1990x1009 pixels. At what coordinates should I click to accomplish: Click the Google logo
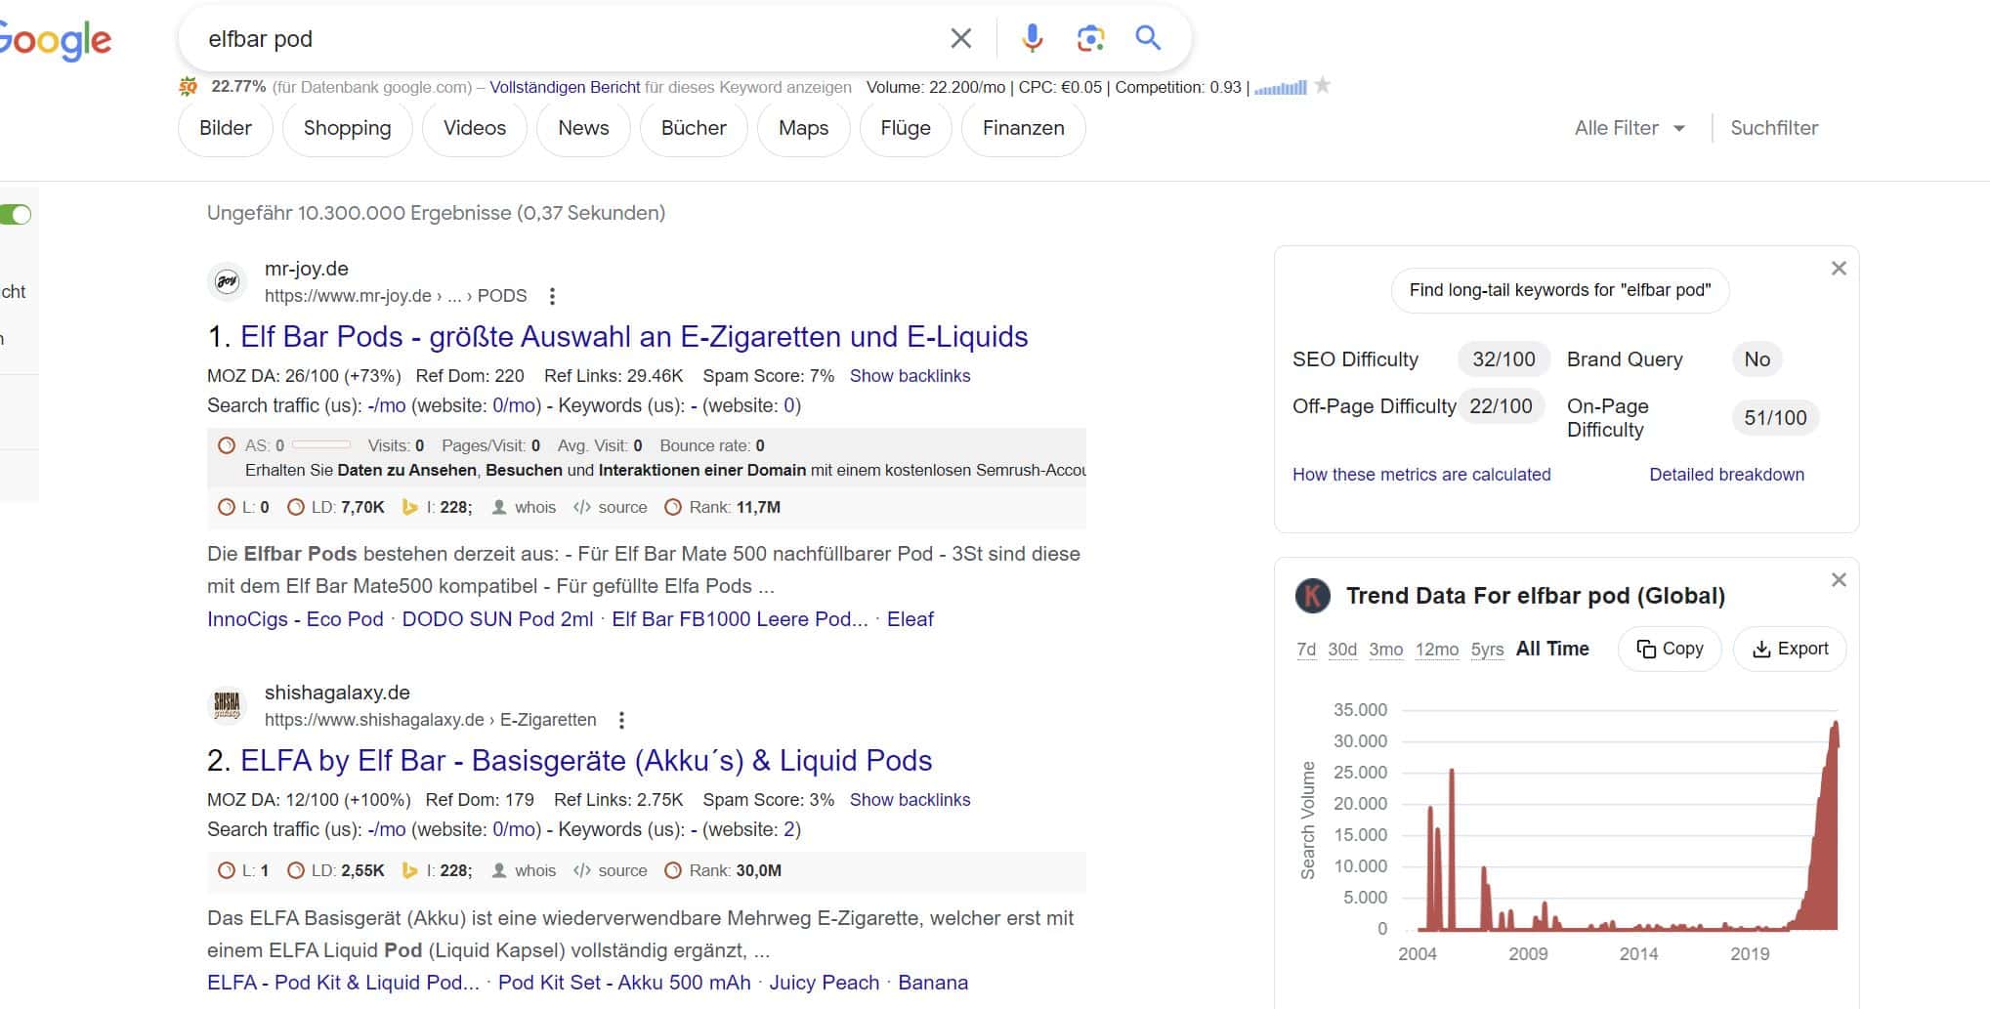56,40
